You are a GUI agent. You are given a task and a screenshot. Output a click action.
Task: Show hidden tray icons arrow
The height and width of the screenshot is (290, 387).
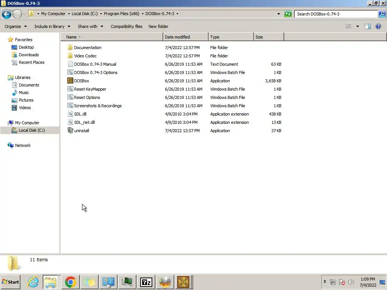coord(325,281)
